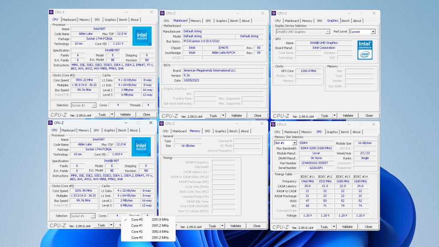Open Tools dropdown arrow in SPD window
439x247 pixels.
[x=334, y=226]
